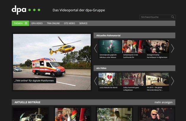Open the man with sunglasses article thumbnail

[x=156, y=114]
